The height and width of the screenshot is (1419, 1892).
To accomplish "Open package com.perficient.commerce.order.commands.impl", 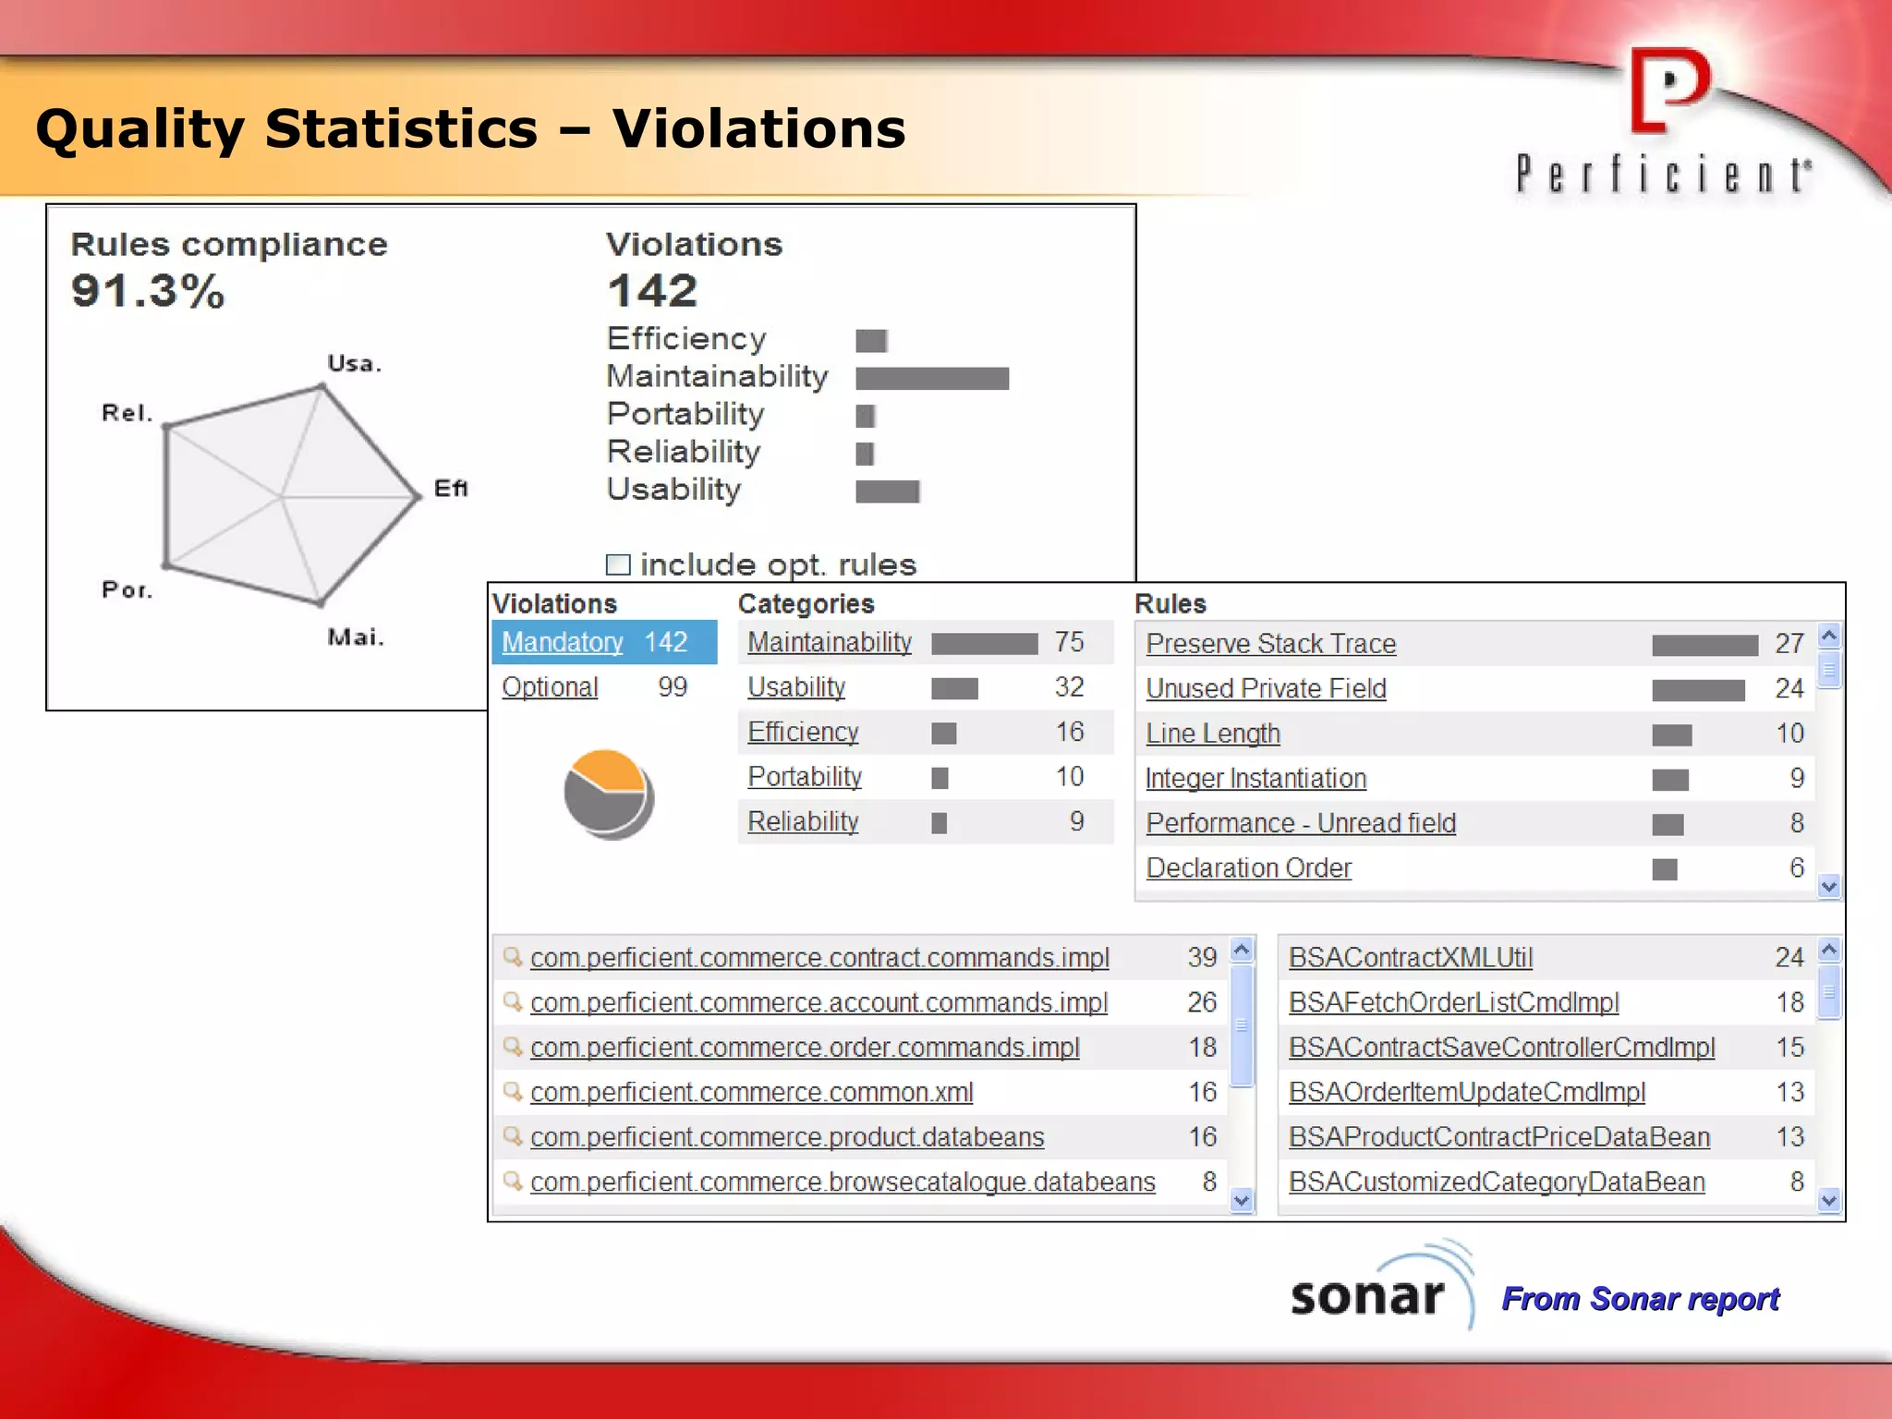I will click(x=805, y=1048).
